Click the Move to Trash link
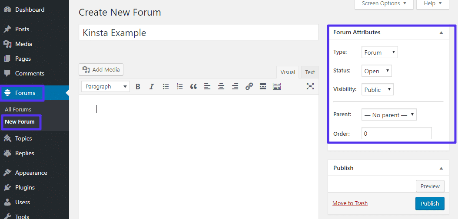Image resolution: width=458 pixels, height=219 pixels. 350,203
